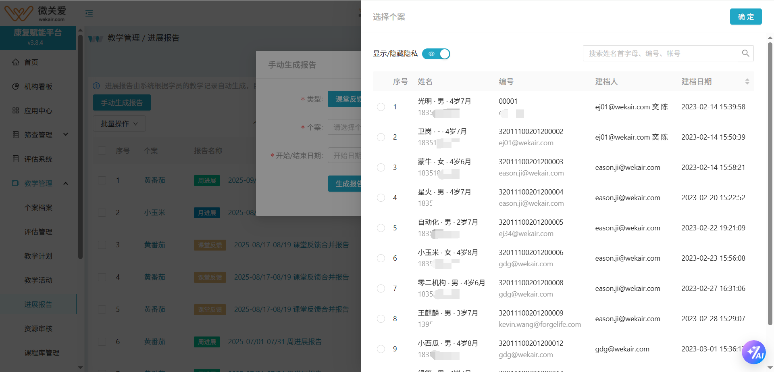This screenshot has height=372, width=774.
Task: Collapse sidebar using the menu fold icon
Action: 89,13
